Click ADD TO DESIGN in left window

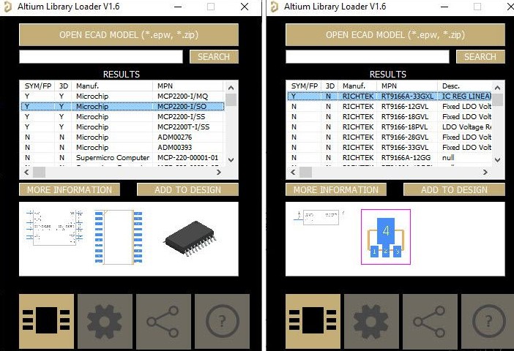tap(188, 189)
